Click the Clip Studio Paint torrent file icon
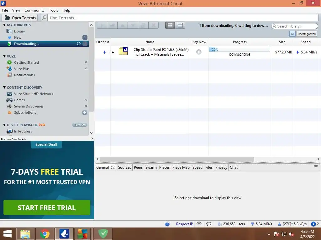Screen dimensions: 321x240 pyautogui.click(x=123, y=51)
